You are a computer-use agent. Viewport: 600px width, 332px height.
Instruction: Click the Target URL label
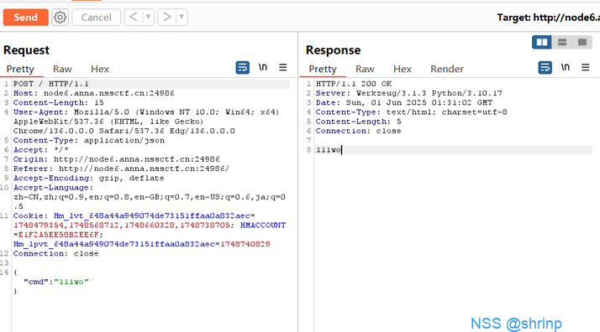click(x=549, y=18)
